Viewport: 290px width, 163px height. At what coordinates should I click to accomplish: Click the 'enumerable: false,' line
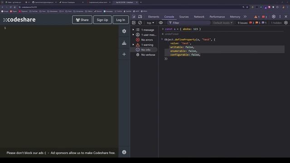(x=184, y=51)
